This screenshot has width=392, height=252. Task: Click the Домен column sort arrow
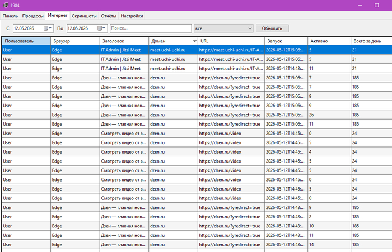tap(194, 41)
